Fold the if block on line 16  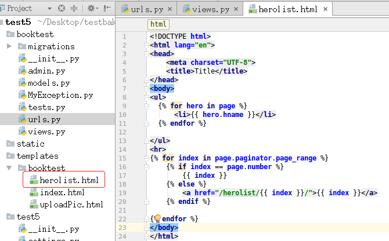point(146,167)
